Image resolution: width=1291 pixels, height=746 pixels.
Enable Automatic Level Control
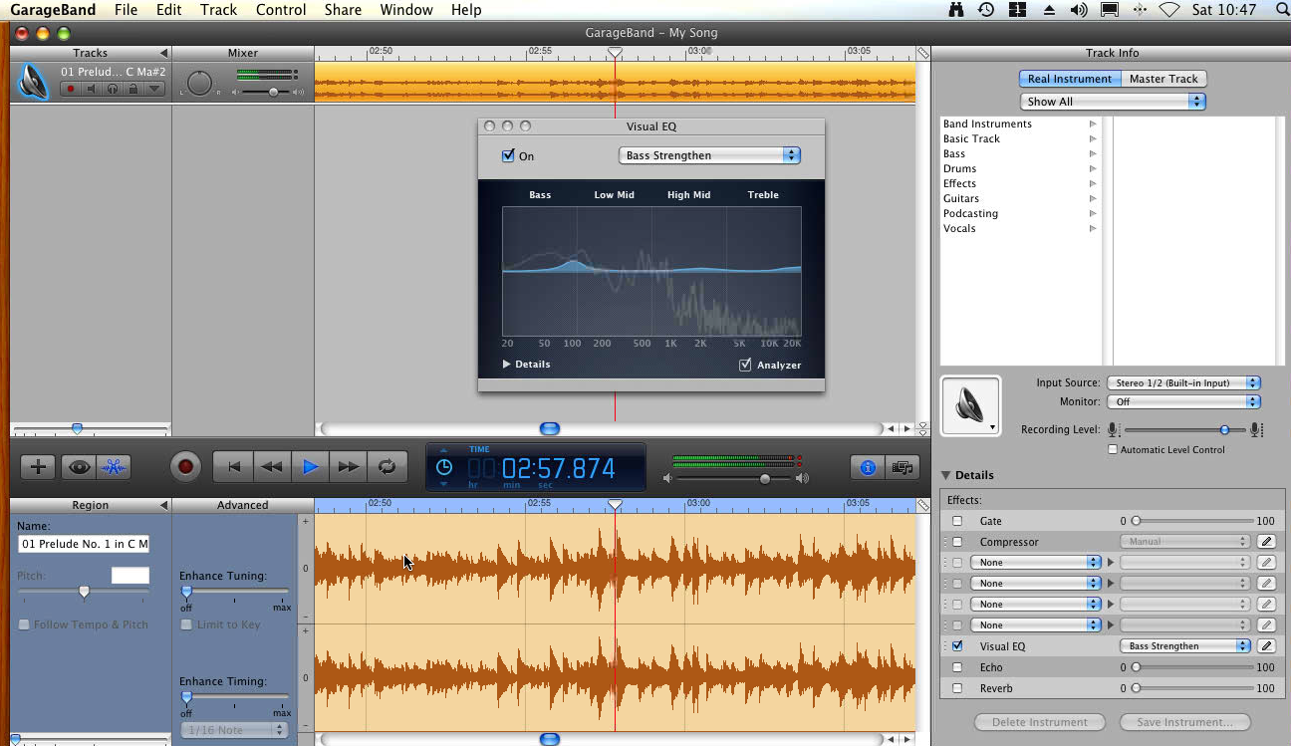pyautogui.click(x=1113, y=449)
